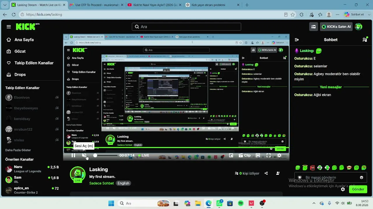The width and height of the screenshot is (373, 209).
Task: Switch to the Use OTP To Proceed tab
Action: coord(97,5)
